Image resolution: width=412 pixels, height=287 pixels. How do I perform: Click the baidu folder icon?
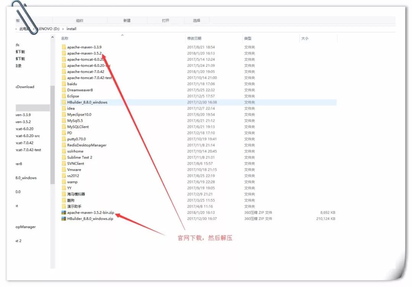[64, 84]
